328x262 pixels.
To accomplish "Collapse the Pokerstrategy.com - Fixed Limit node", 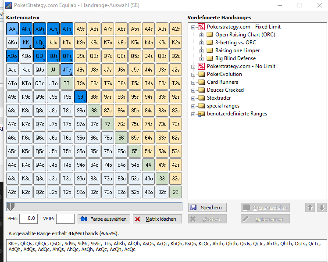I will click(193, 27).
